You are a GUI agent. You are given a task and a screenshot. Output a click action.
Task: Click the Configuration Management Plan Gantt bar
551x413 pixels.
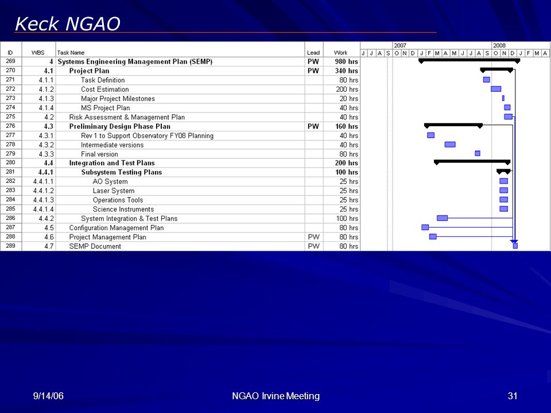click(425, 227)
